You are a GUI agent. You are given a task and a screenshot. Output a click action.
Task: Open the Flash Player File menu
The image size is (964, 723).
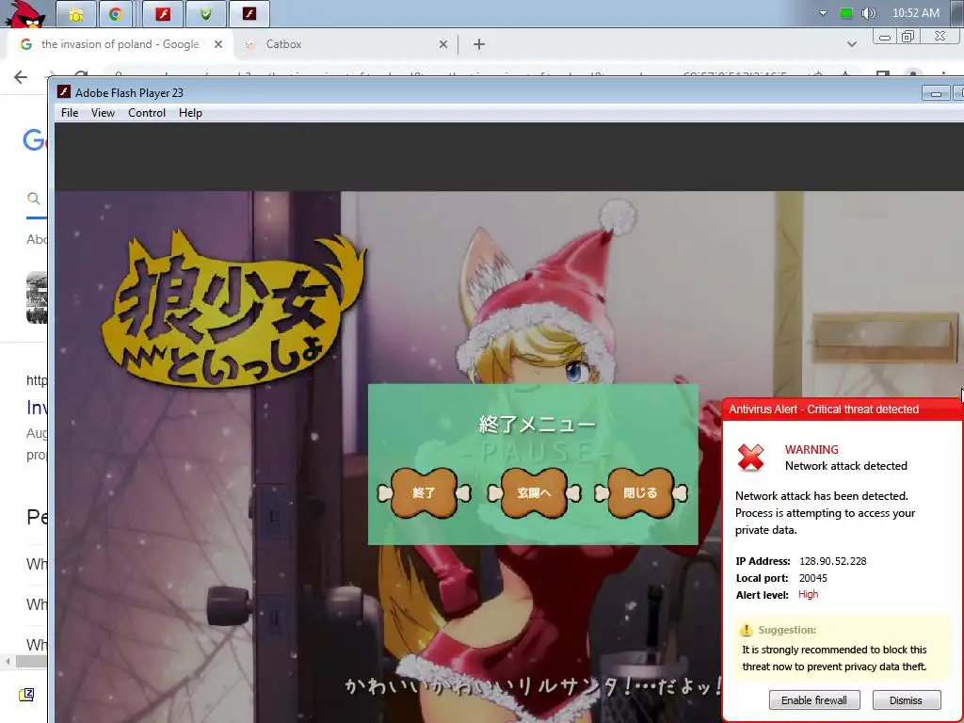70,113
